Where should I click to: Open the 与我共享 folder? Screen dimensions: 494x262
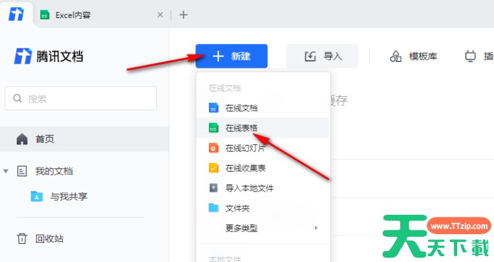(69, 196)
